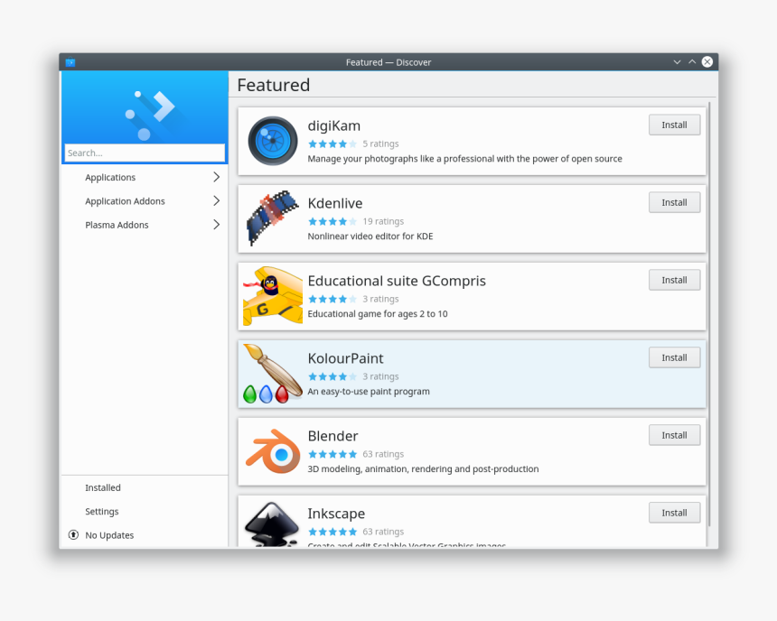The width and height of the screenshot is (777, 621).
Task: Click the Discover logo in sidebar header
Action: pos(150,116)
